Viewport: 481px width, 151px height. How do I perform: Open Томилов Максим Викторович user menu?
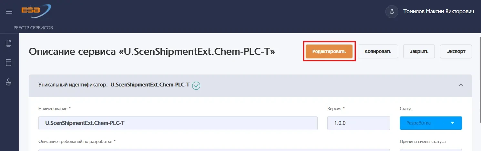tap(438, 12)
